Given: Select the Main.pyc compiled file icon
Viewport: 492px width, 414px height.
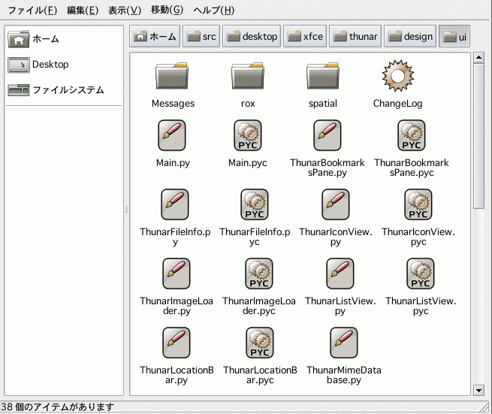Looking at the screenshot, I should tap(248, 135).
